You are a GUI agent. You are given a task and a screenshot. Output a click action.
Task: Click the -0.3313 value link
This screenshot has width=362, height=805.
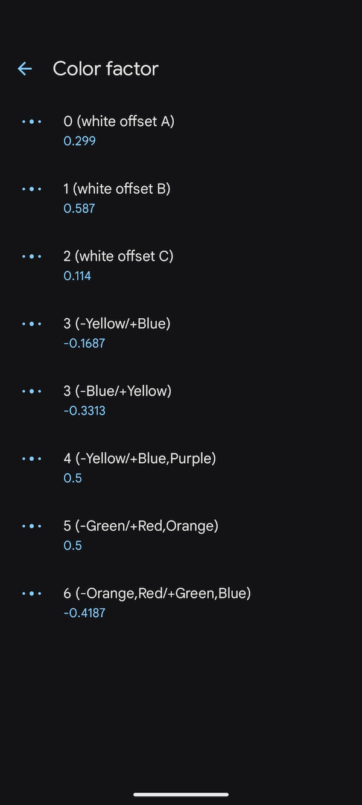84,411
